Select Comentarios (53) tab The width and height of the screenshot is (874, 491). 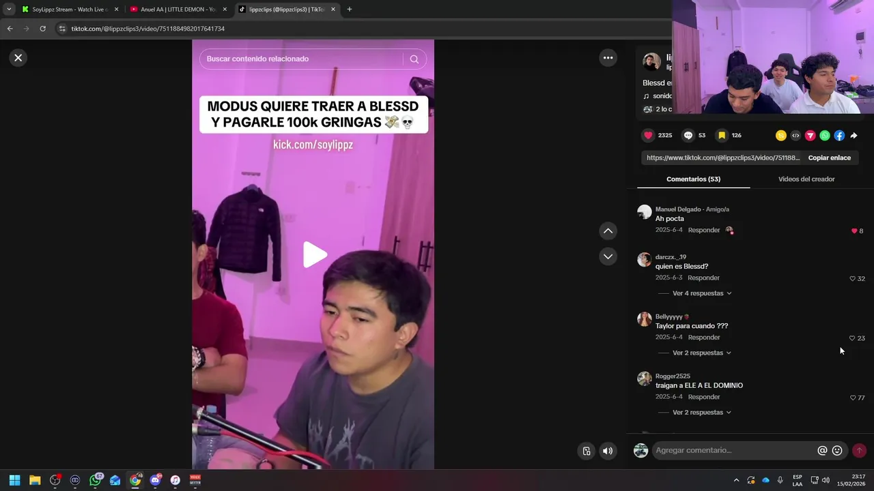[693, 179]
